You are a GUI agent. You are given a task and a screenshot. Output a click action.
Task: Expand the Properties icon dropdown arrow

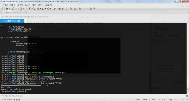[23, 9]
